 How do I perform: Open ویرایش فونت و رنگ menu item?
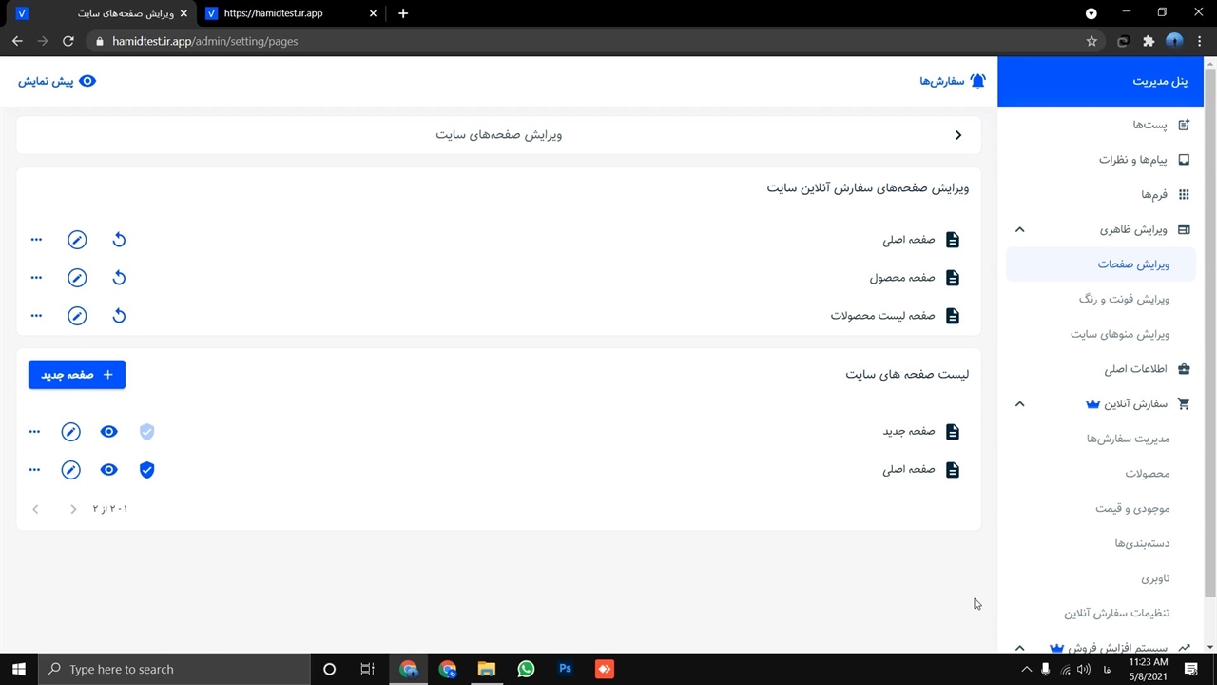pos(1124,300)
